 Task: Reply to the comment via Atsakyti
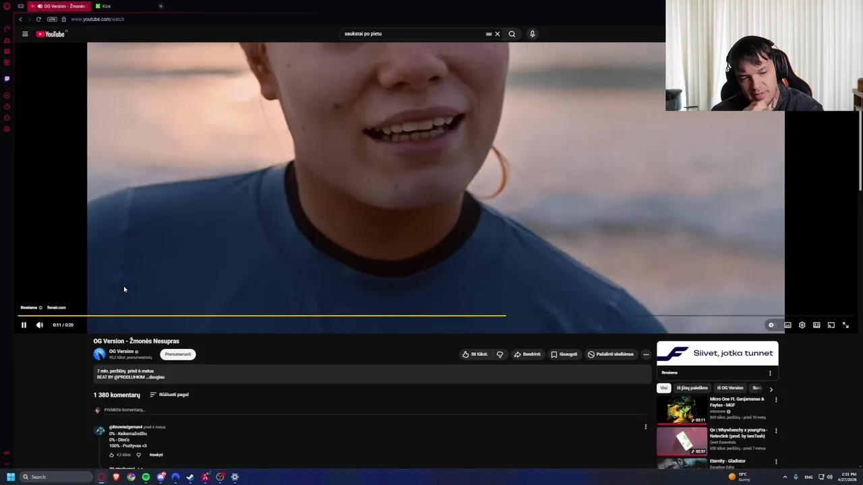click(x=156, y=455)
